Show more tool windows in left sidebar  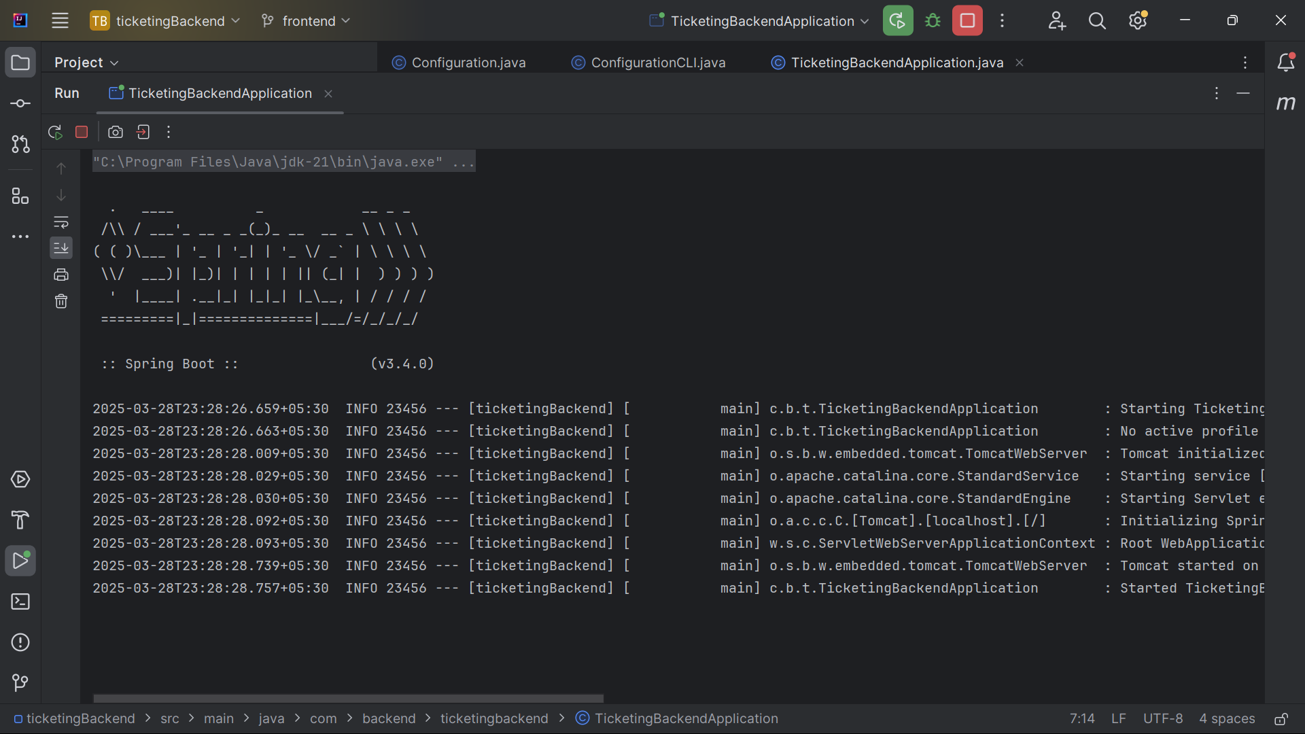20,237
